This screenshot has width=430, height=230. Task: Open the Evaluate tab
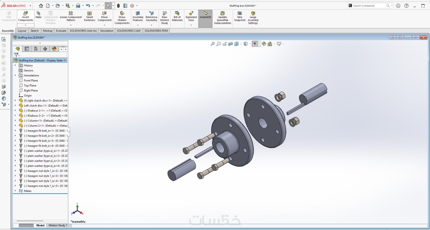pos(61,31)
